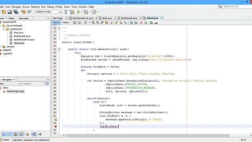Click Shift Line Left icon

coord(131,23)
